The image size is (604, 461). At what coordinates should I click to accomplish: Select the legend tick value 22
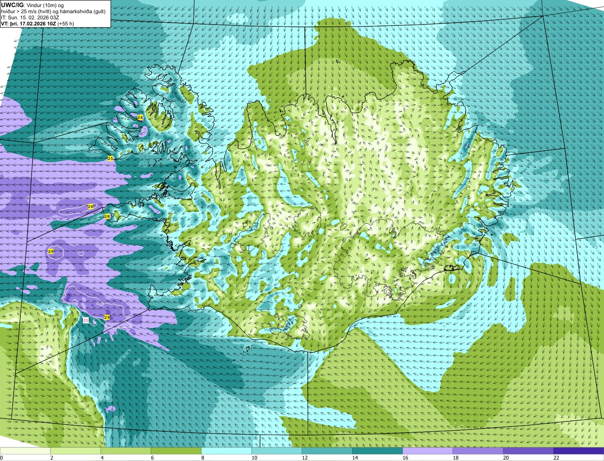556,458
